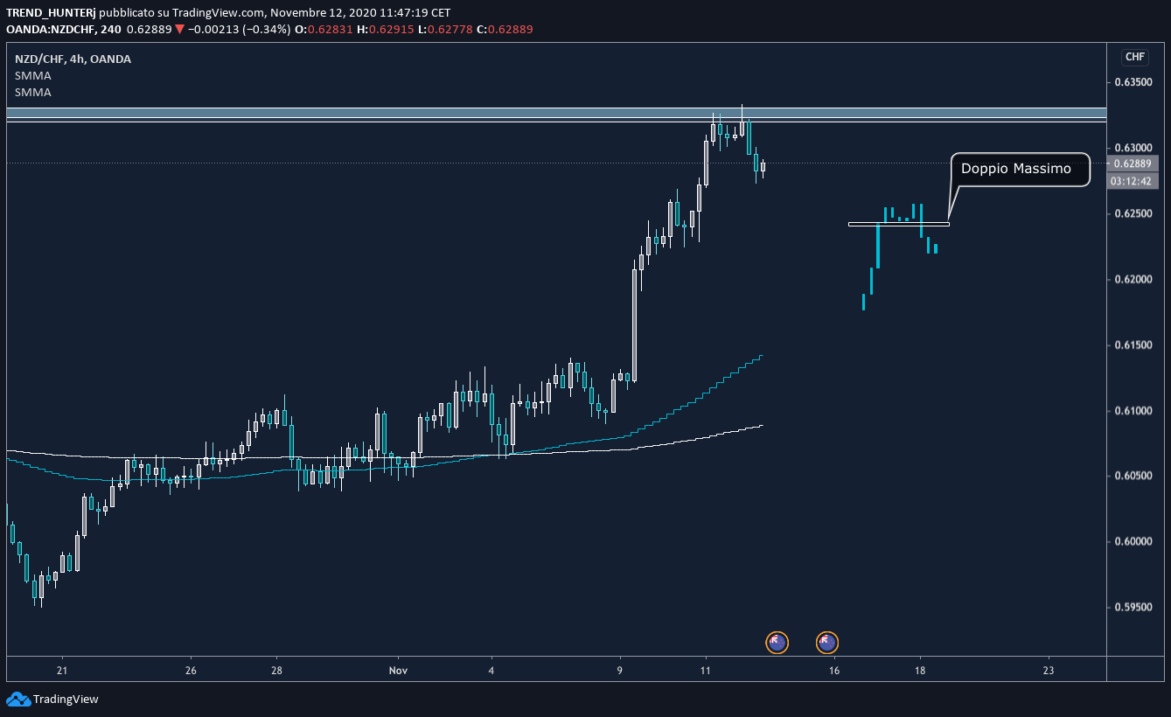Select the first SMMA indicator label
The image size is (1171, 717).
(33, 75)
